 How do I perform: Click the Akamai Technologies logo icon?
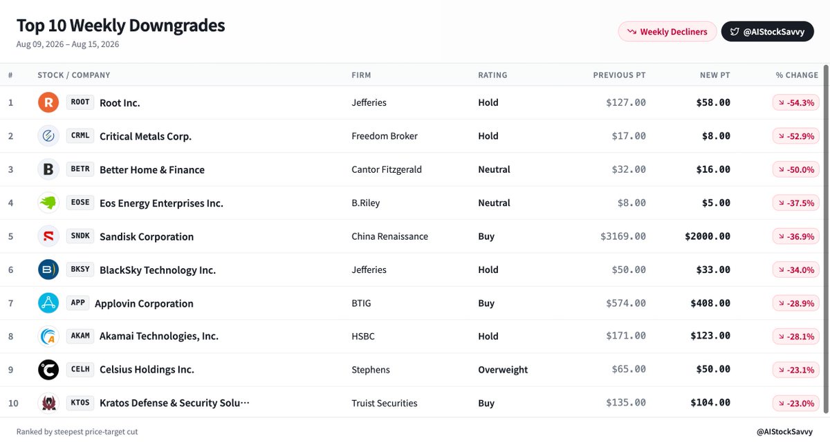48,337
